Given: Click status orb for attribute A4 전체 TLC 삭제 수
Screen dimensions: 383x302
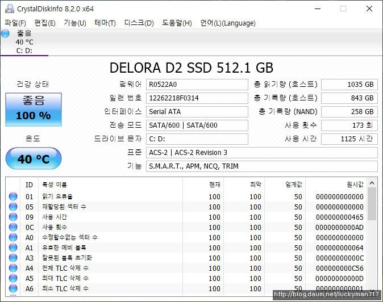Looking at the screenshot, I should tap(13, 269).
